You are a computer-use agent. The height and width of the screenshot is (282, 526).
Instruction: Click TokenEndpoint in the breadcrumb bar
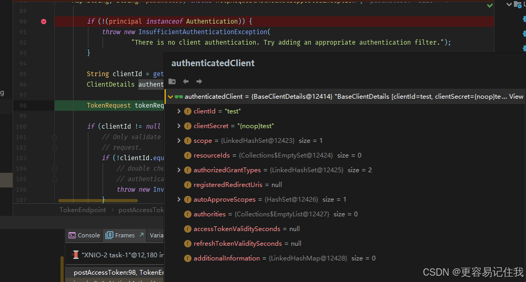[83, 210]
